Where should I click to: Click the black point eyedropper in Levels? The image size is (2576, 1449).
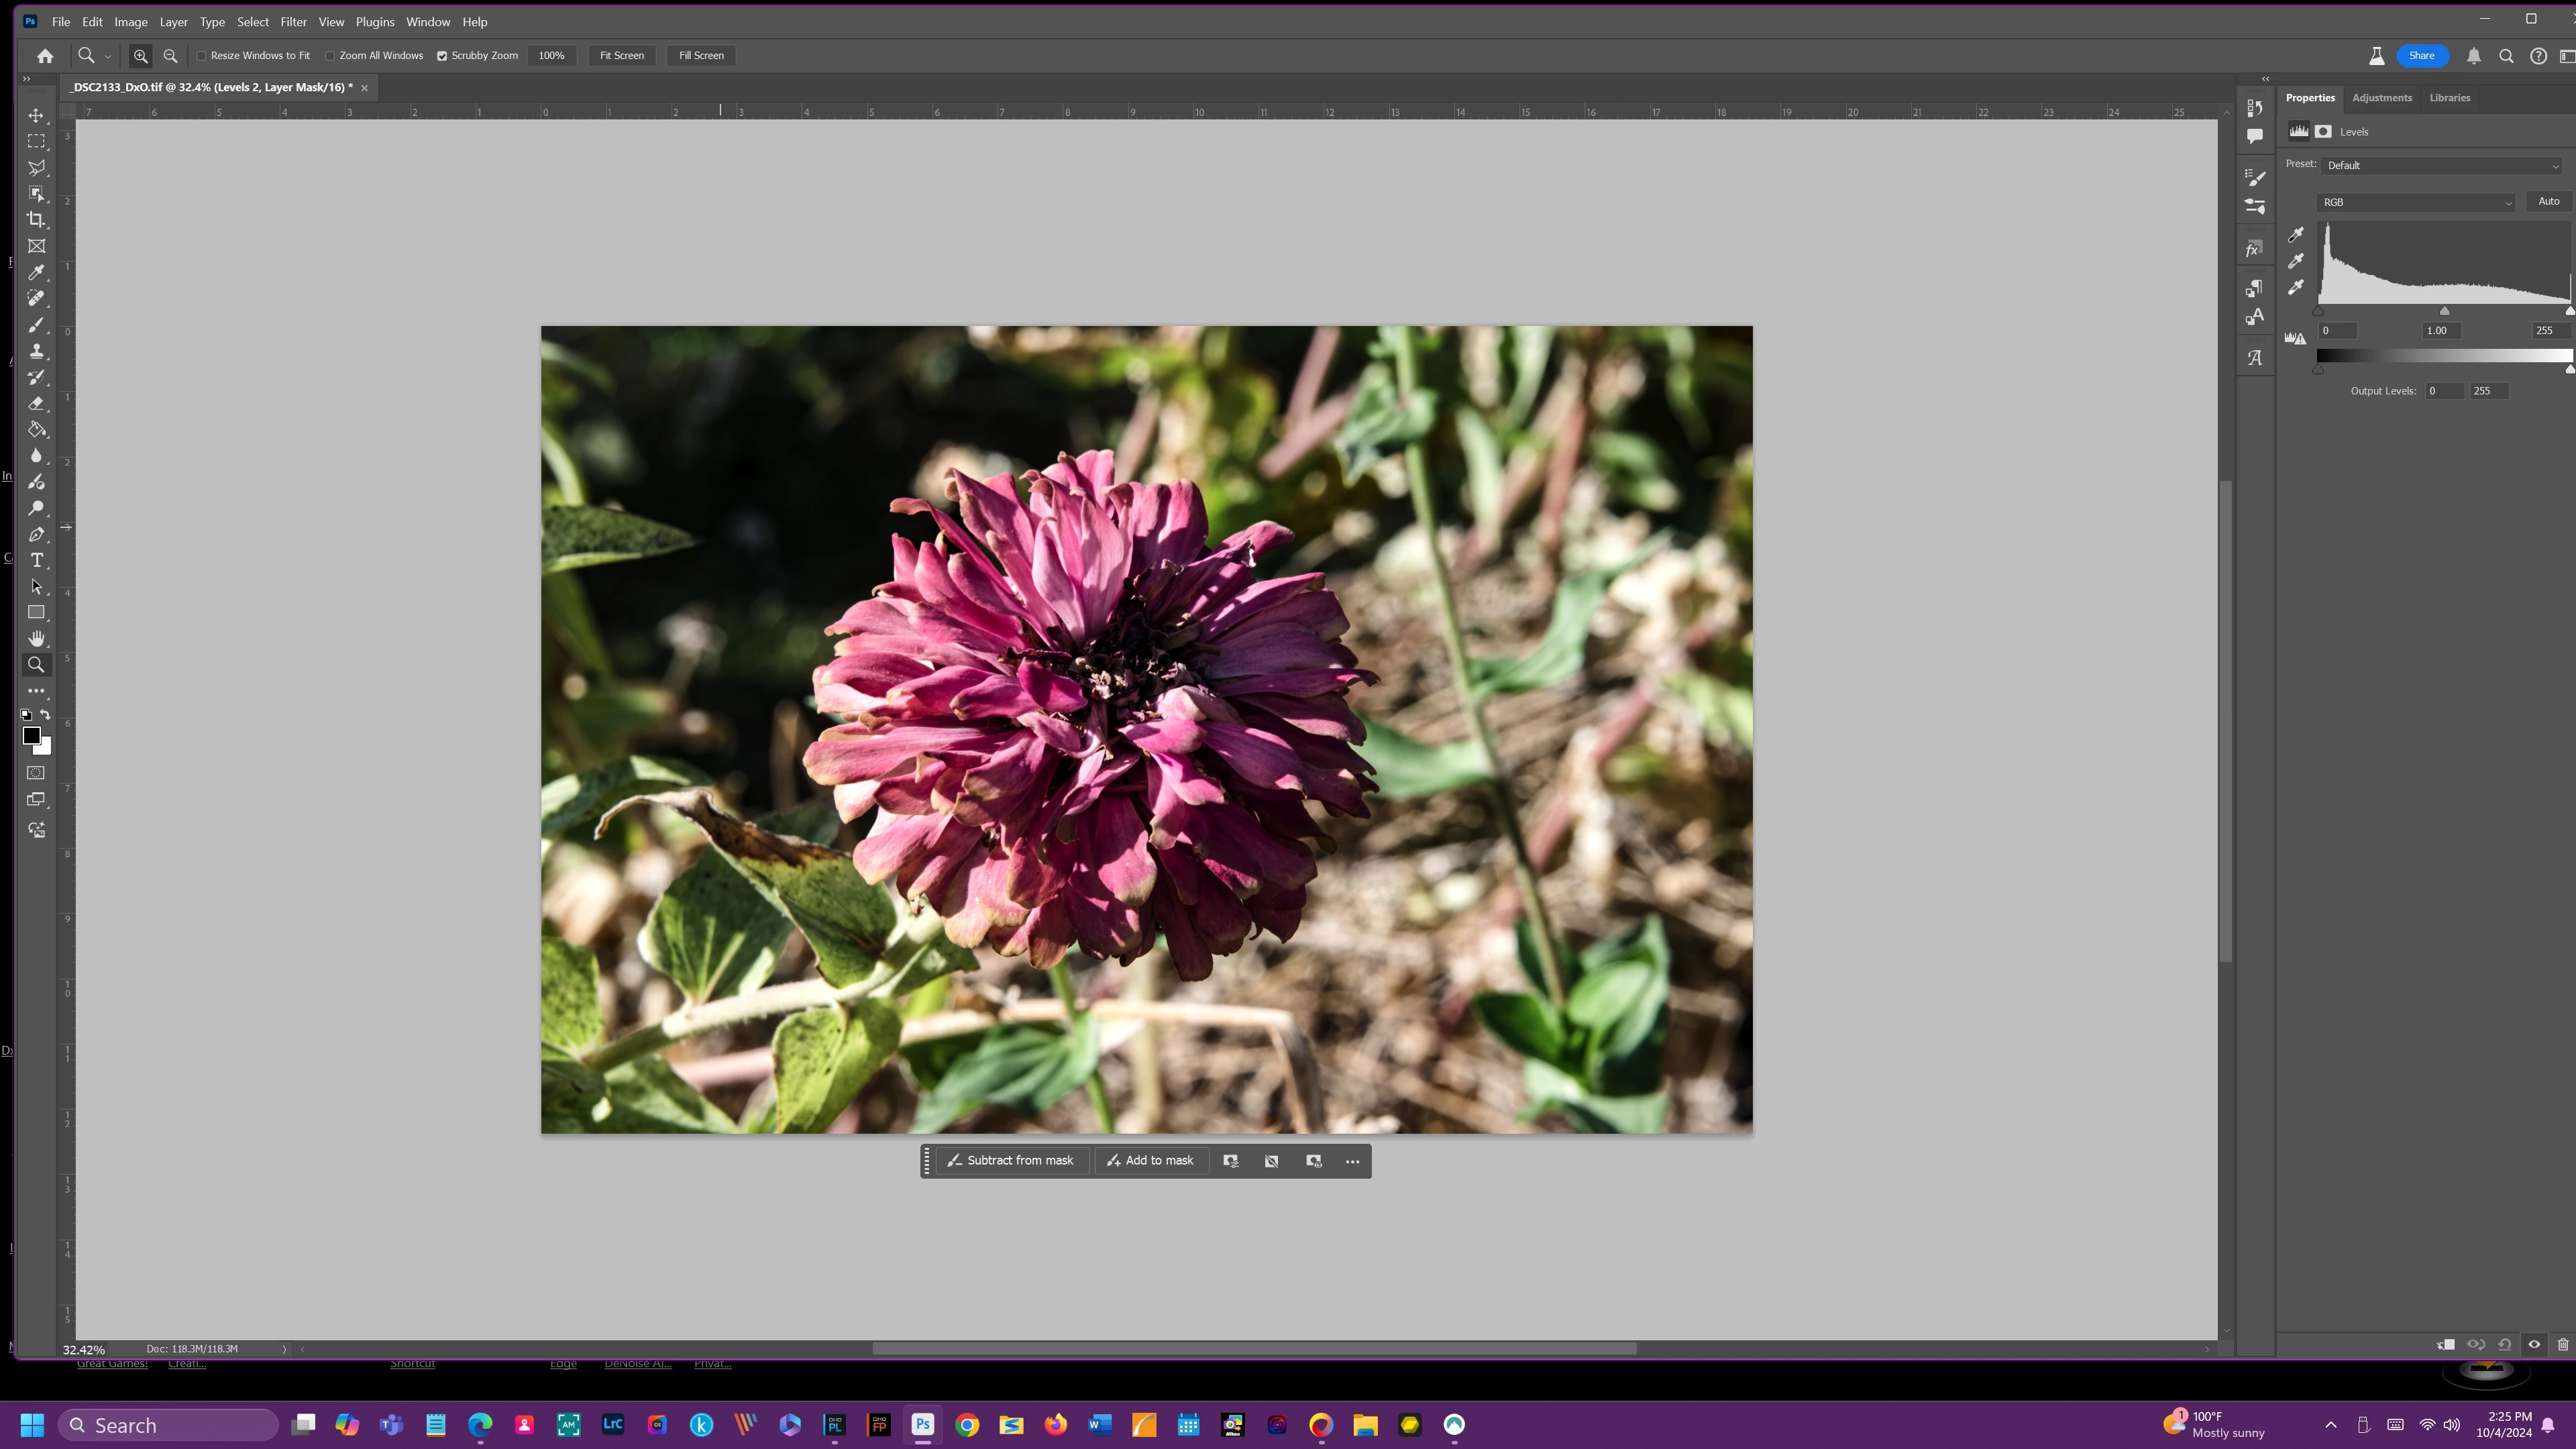(2296, 235)
